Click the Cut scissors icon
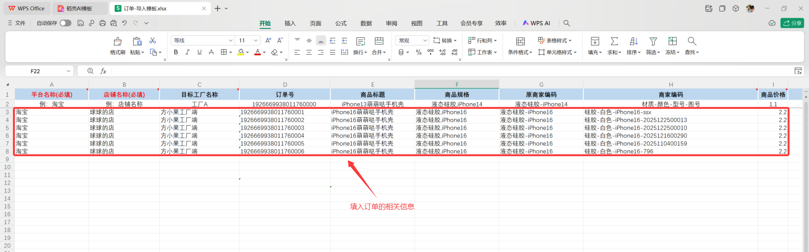The width and height of the screenshot is (809, 252). 153,40
